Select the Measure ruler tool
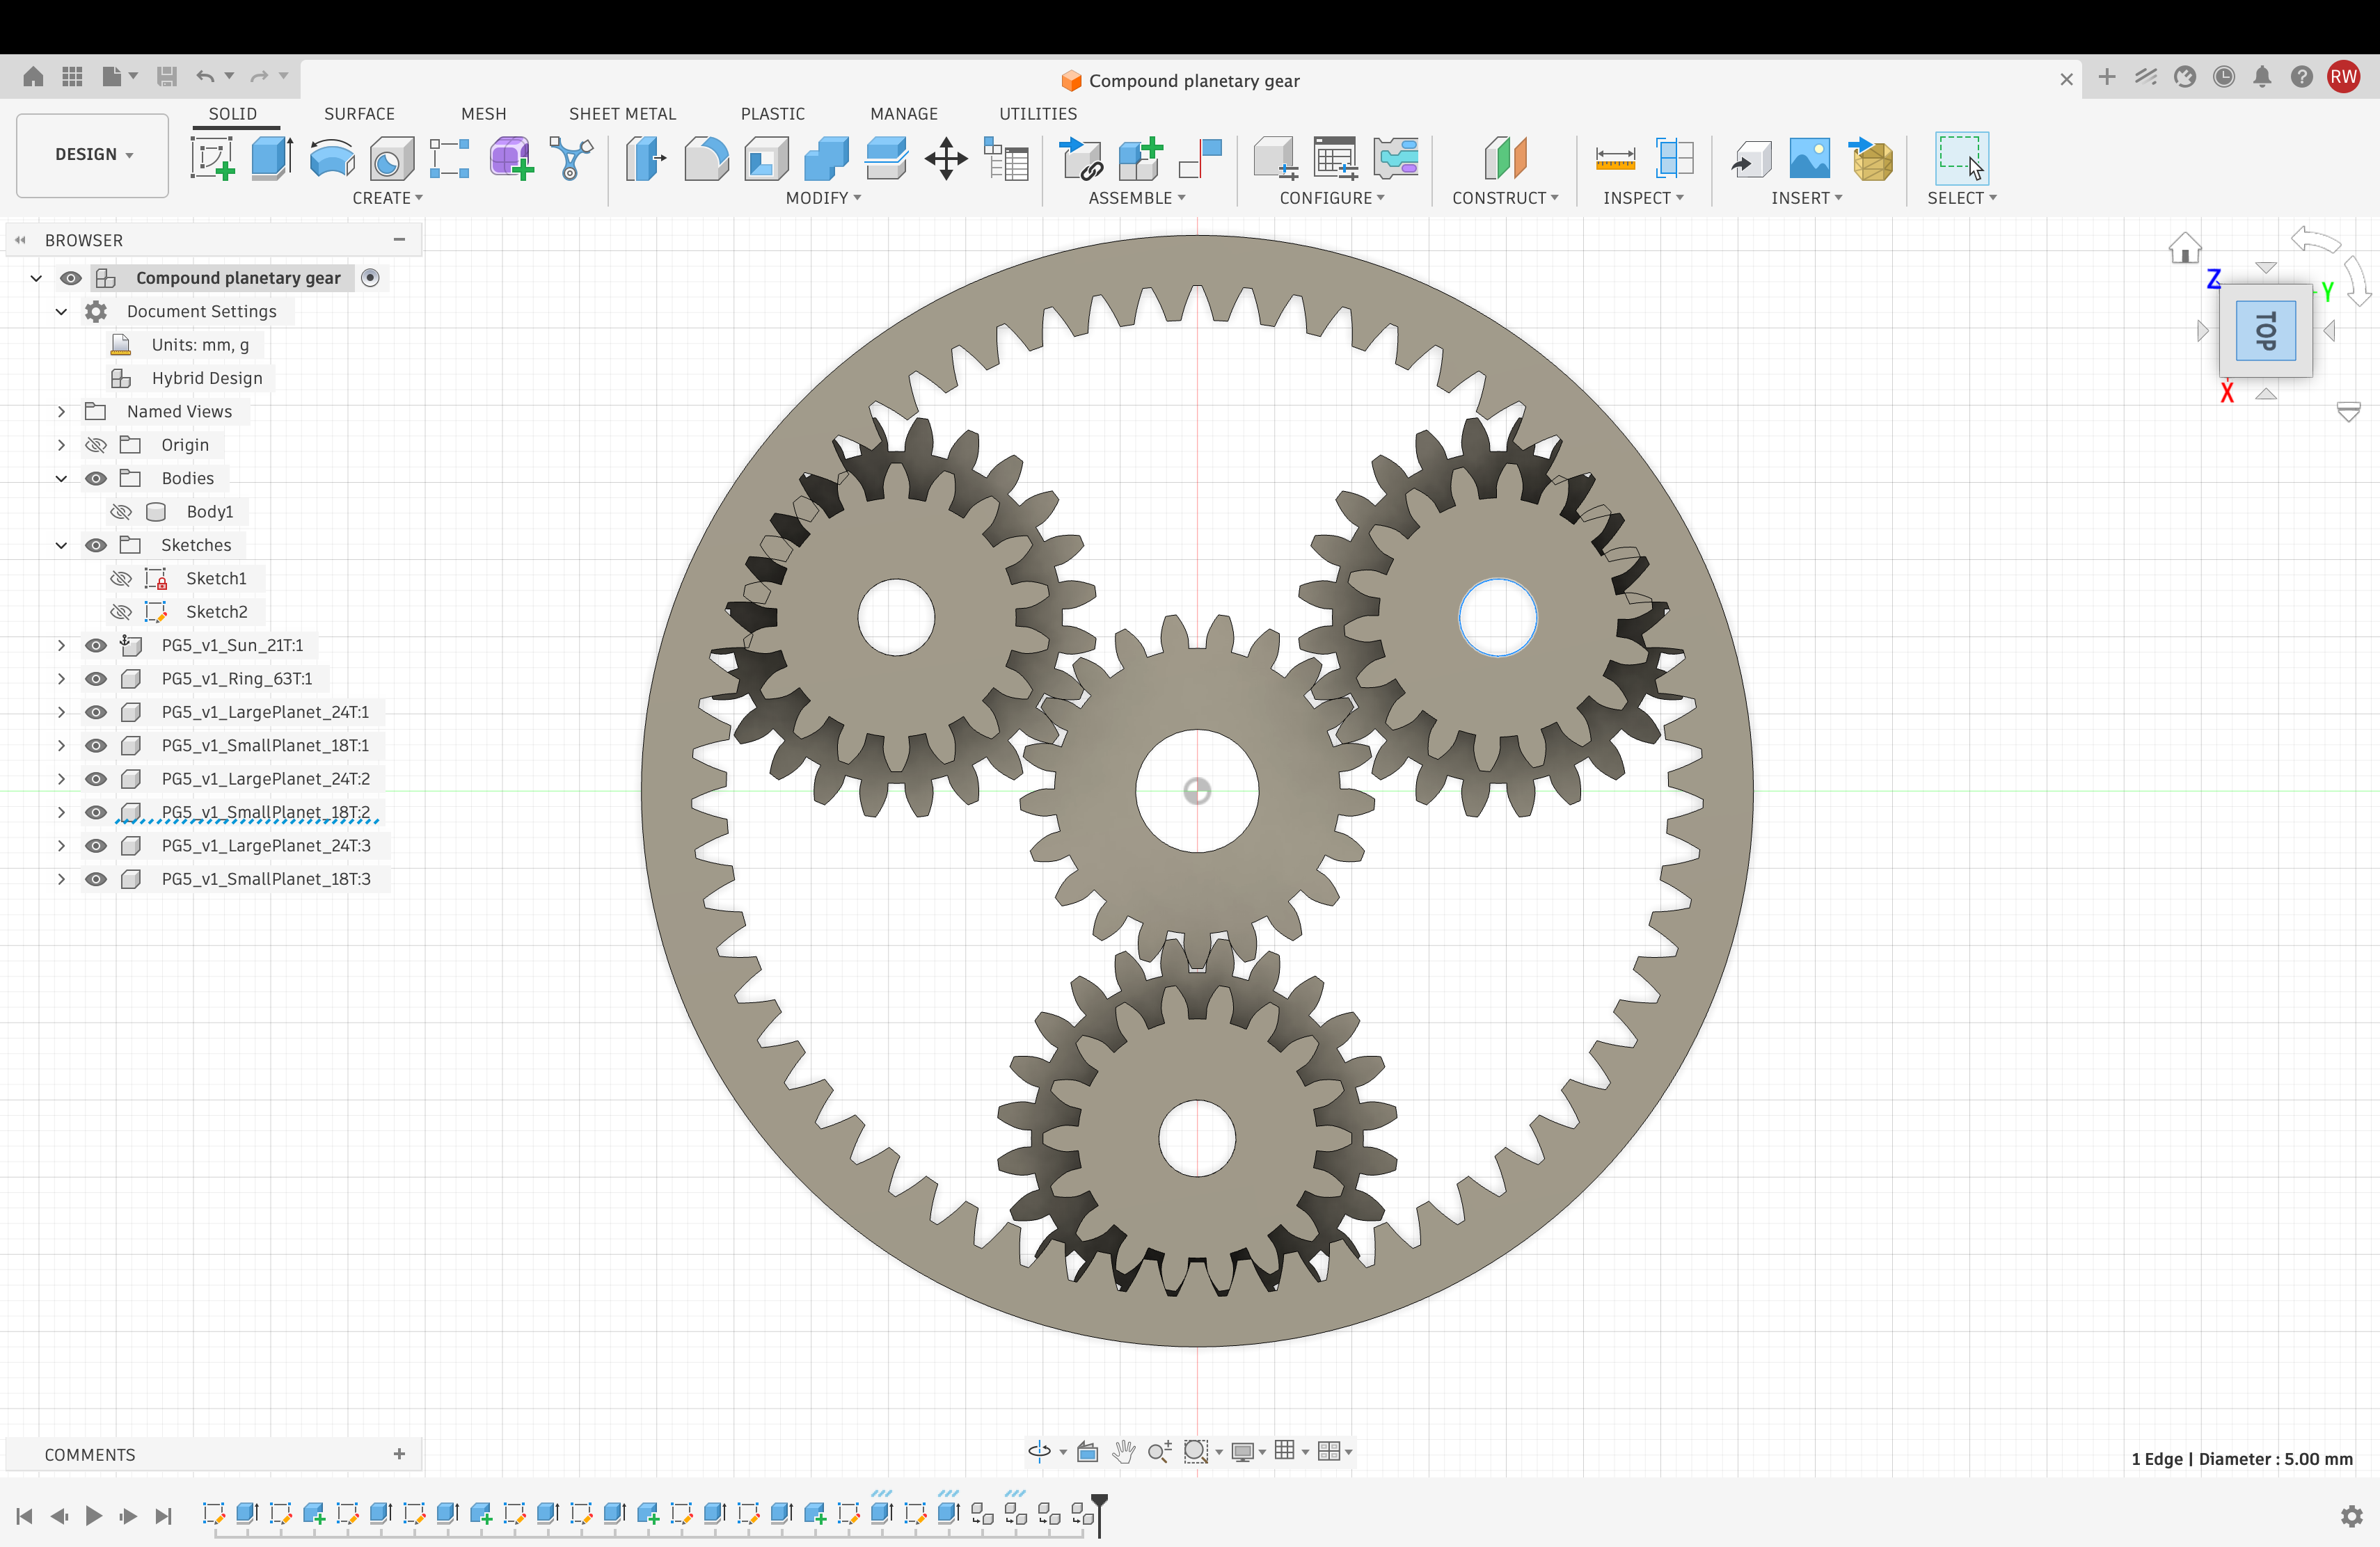Screen dimensions: 2380x1547 1615,159
